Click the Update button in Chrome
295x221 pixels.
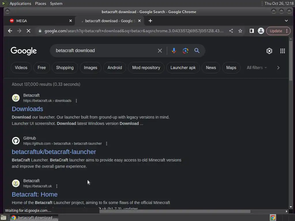(276, 31)
